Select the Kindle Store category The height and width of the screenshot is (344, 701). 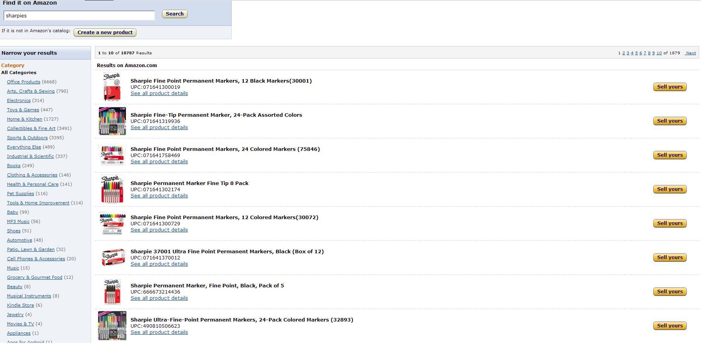coord(21,305)
